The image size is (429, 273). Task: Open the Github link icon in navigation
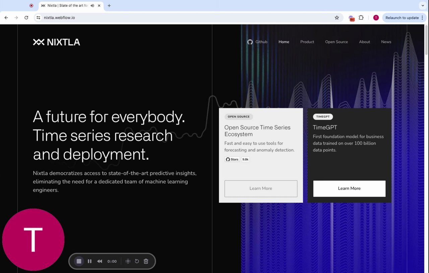(250, 42)
